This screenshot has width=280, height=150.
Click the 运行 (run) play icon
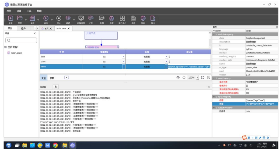tap(46, 18)
